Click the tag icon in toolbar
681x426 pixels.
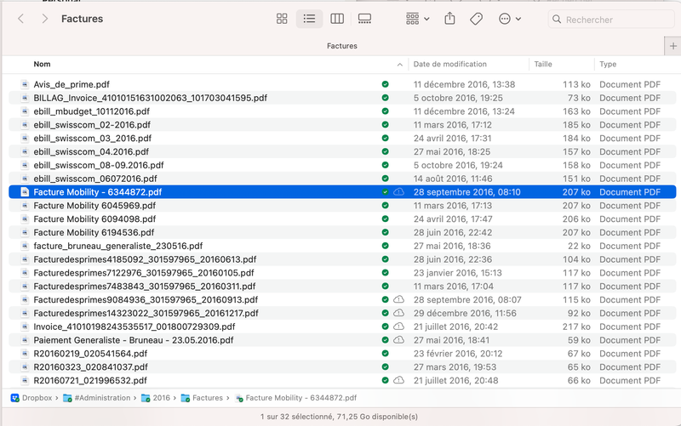[x=477, y=19]
